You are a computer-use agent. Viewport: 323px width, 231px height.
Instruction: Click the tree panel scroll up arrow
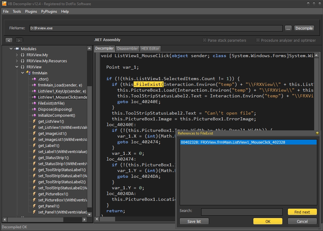tap(89, 48)
